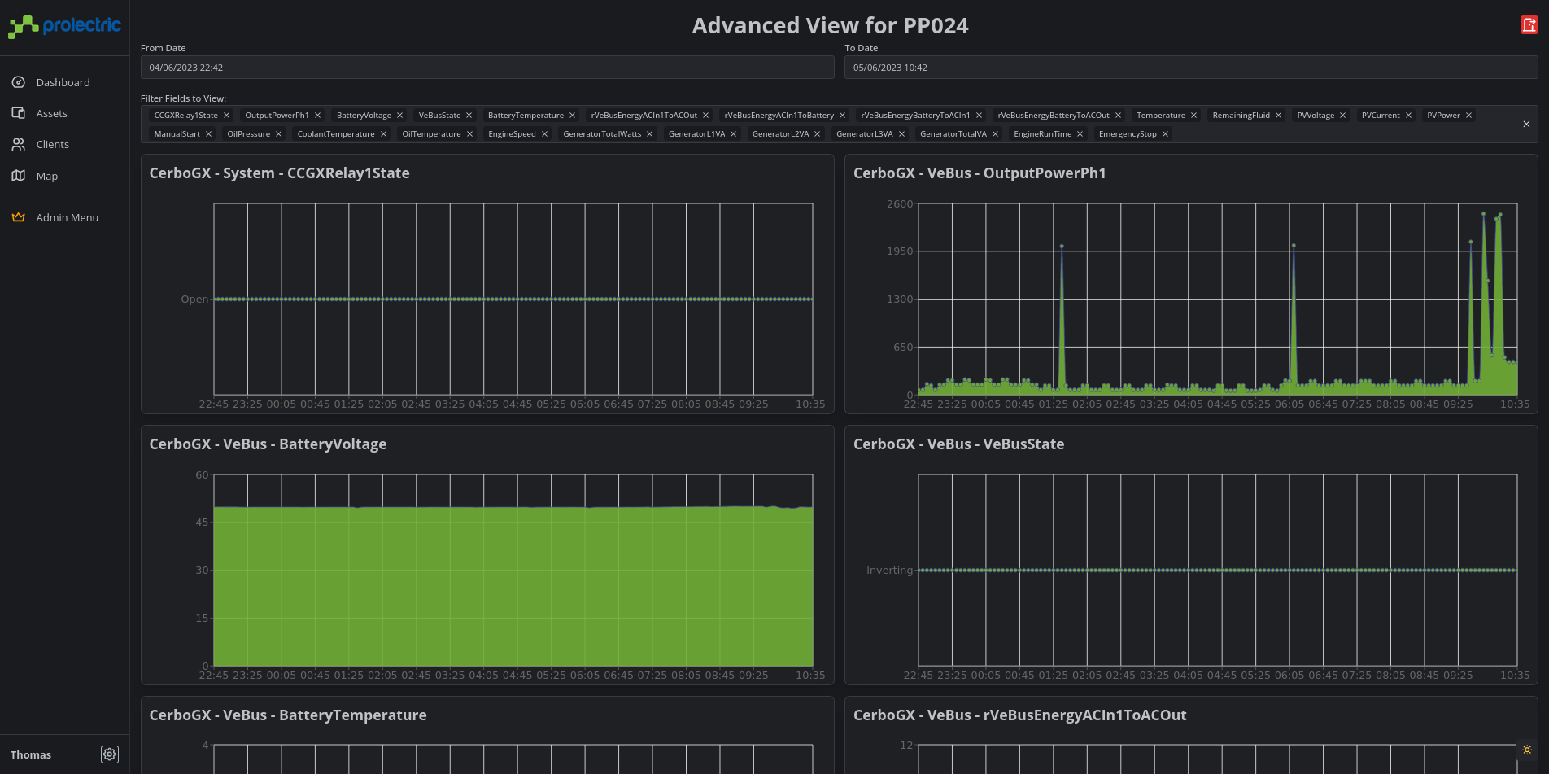Open user settings gear icon

[110, 754]
